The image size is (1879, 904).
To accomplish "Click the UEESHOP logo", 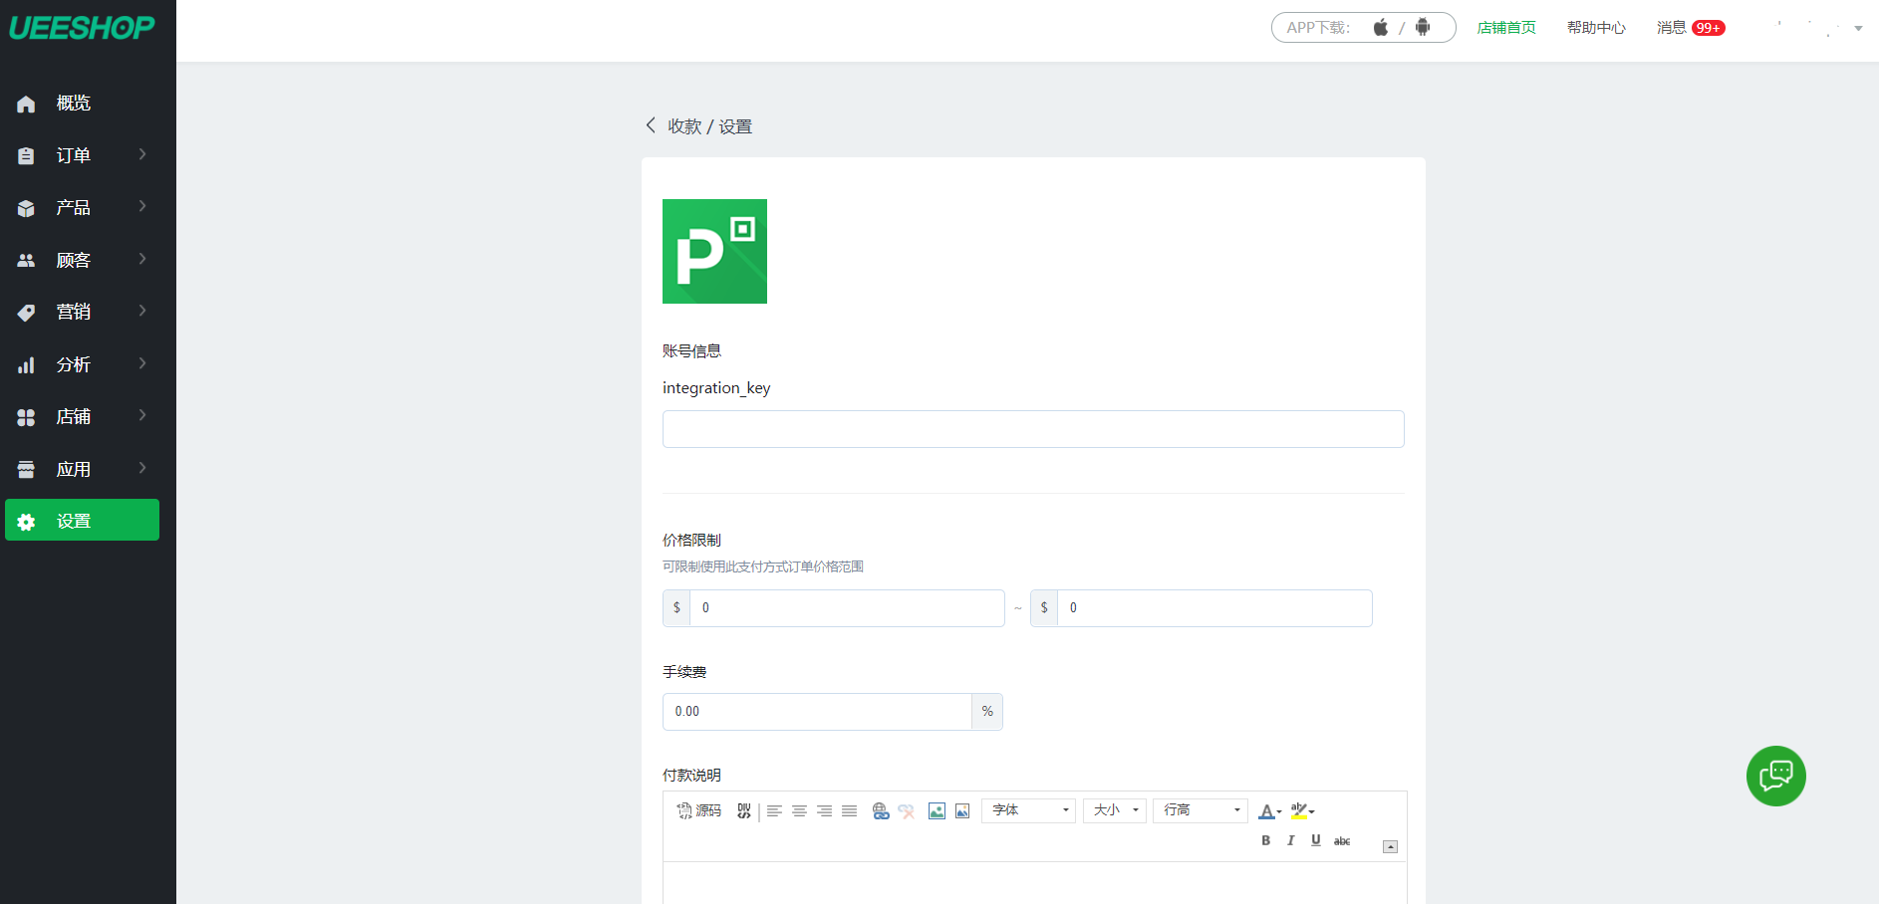I will point(82,28).
